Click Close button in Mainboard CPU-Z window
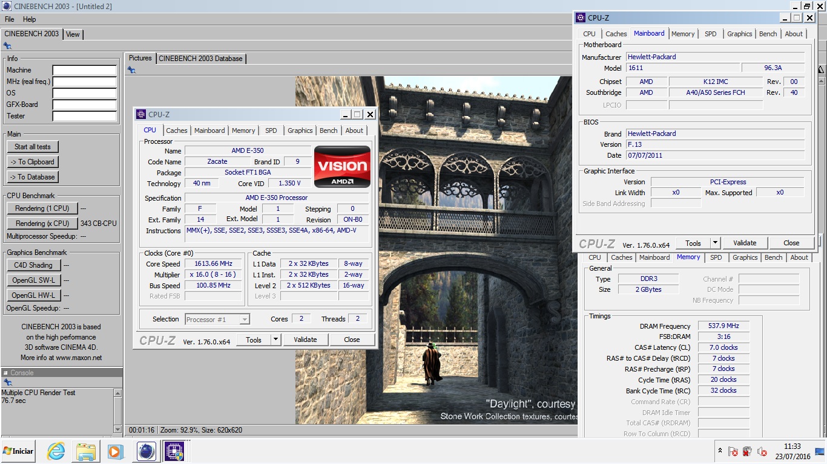 [x=791, y=243]
